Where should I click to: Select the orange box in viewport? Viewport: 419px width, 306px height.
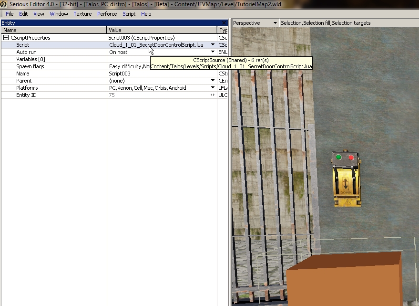(344, 278)
